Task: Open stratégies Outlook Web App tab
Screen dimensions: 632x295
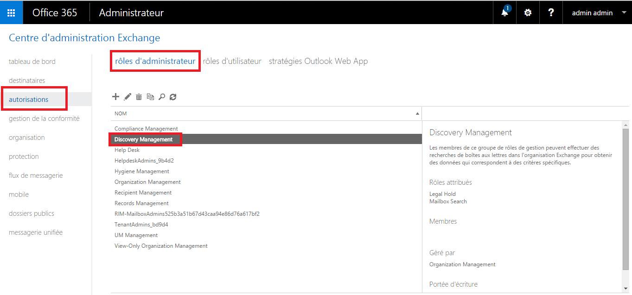Action: tap(319, 61)
